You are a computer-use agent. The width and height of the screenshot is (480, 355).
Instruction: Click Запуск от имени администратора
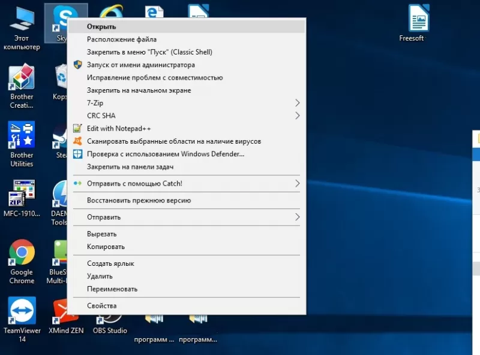pos(140,65)
